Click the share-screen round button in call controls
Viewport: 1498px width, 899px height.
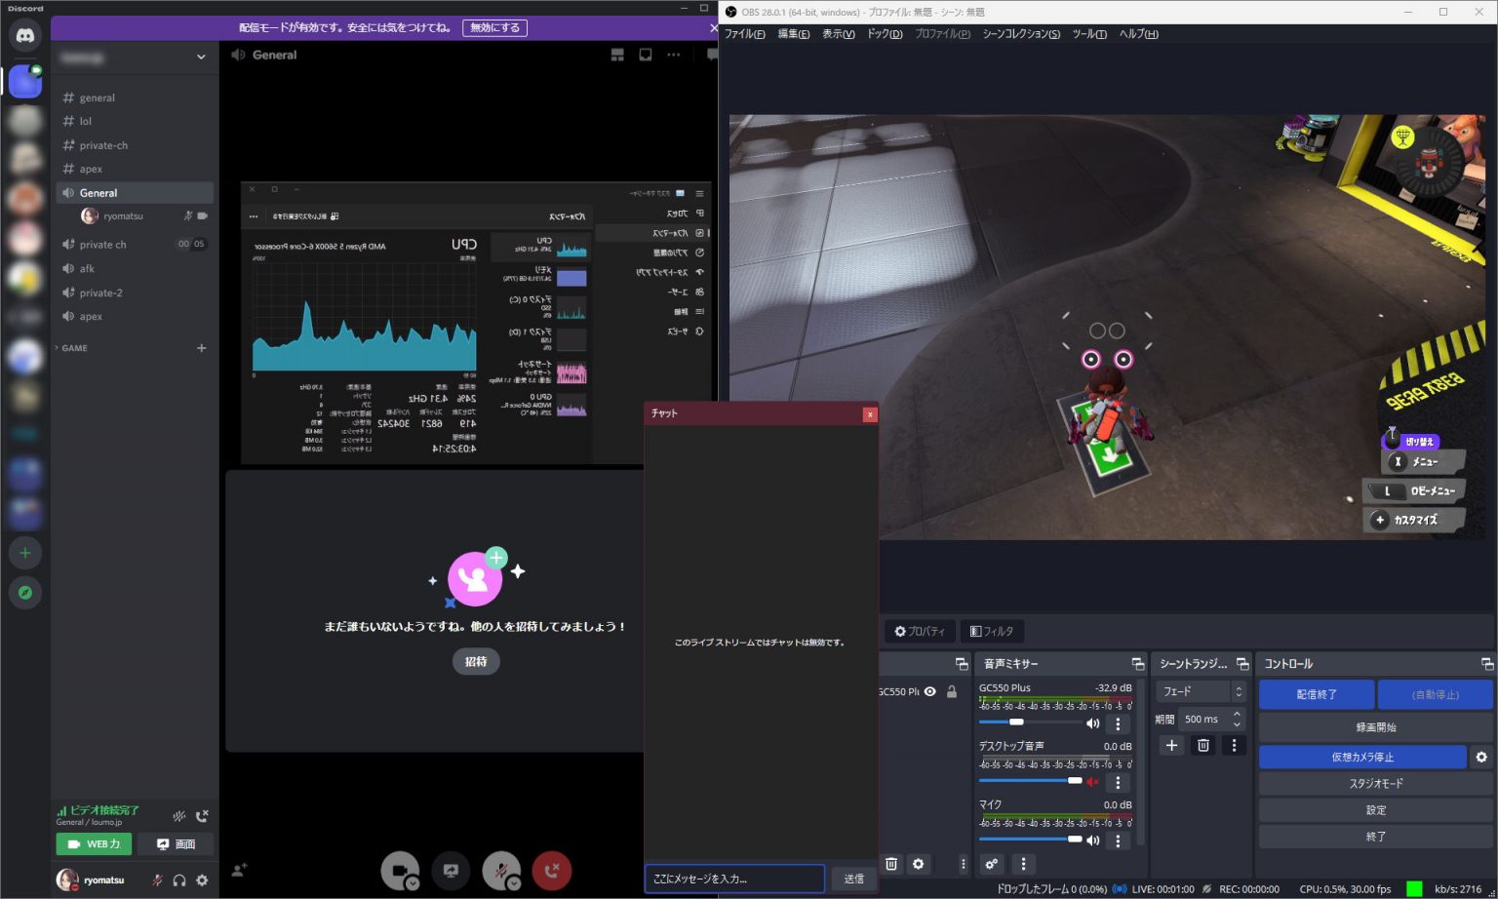[x=451, y=871]
